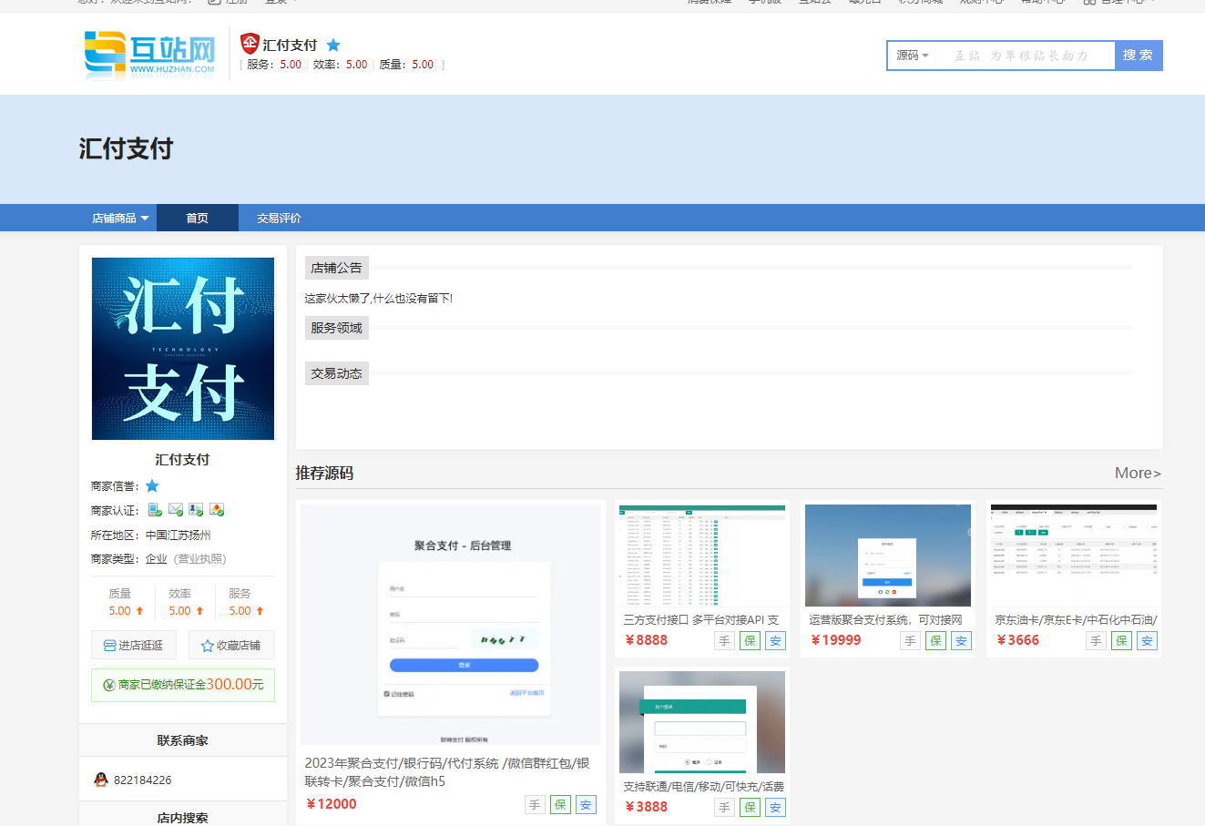Click the ID card verification icon
Screen dimensions: 1205x826
point(196,510)
